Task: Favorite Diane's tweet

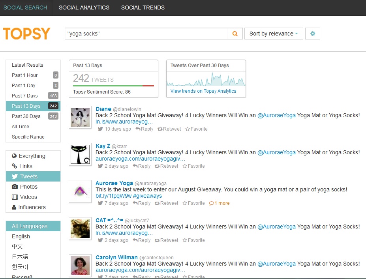Action: pos(196,129)
